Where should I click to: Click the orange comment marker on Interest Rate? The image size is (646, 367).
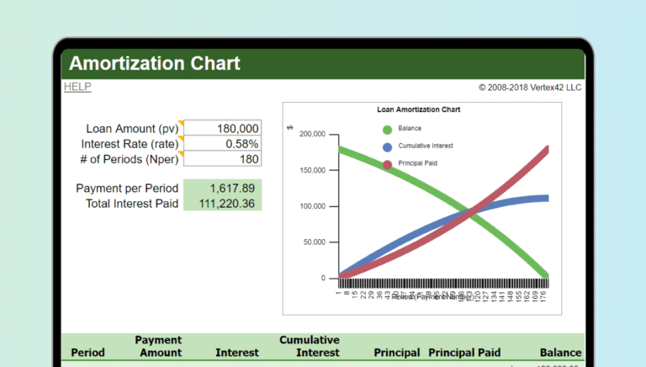point(181,139)
